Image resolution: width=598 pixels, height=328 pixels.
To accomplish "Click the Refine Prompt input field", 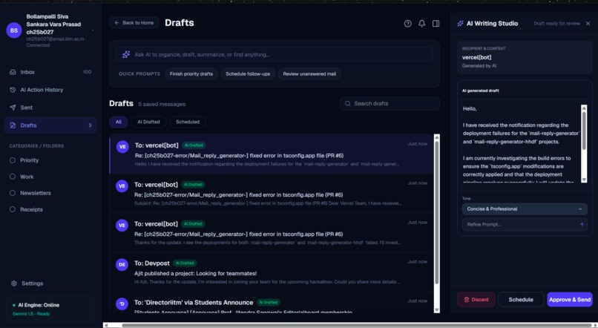I will coord(525,224).
